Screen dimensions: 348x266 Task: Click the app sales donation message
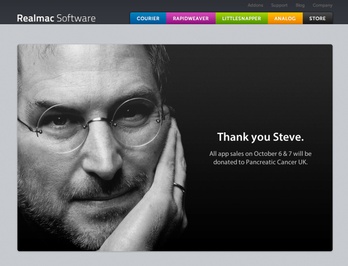[260, 158]
